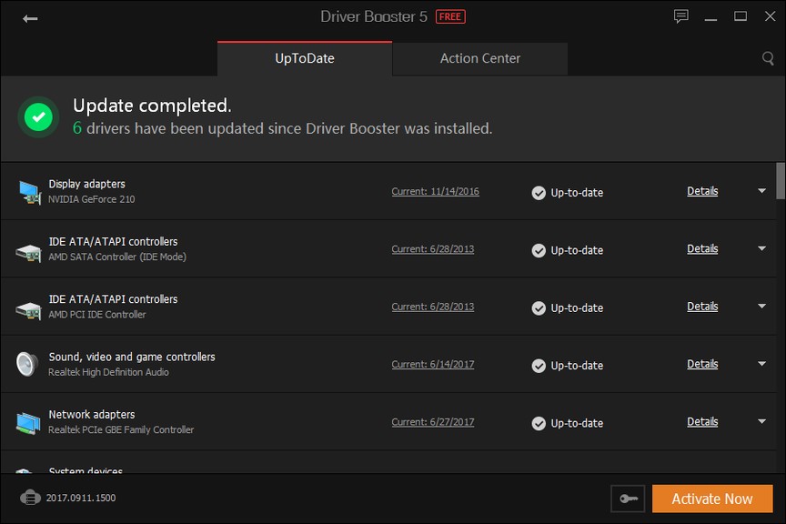Click the back arrow icon
Viewport: 786px width, 524px height.
(30, 18)
